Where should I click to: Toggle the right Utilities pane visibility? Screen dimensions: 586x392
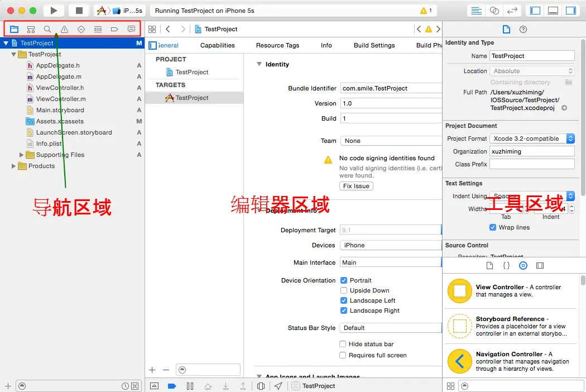point(571,11)
